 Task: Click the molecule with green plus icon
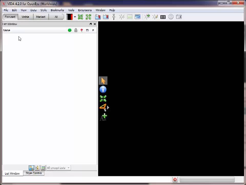coord(147,17)
